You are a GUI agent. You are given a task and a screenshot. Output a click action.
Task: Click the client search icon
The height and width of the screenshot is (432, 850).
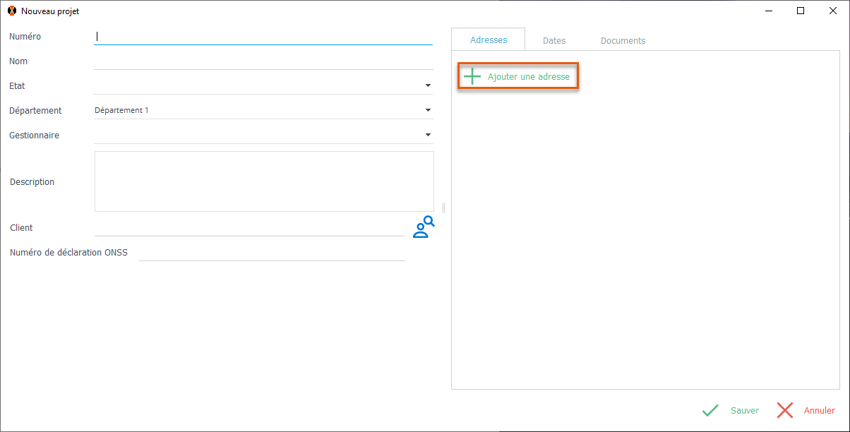424,227
